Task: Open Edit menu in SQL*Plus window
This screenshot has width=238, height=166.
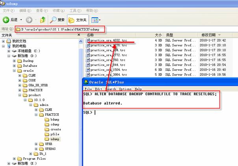Action: [99, 89]
